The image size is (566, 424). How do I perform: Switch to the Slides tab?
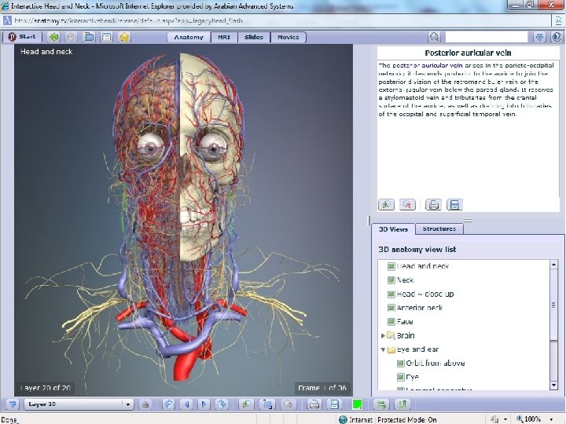coord(254,37)
